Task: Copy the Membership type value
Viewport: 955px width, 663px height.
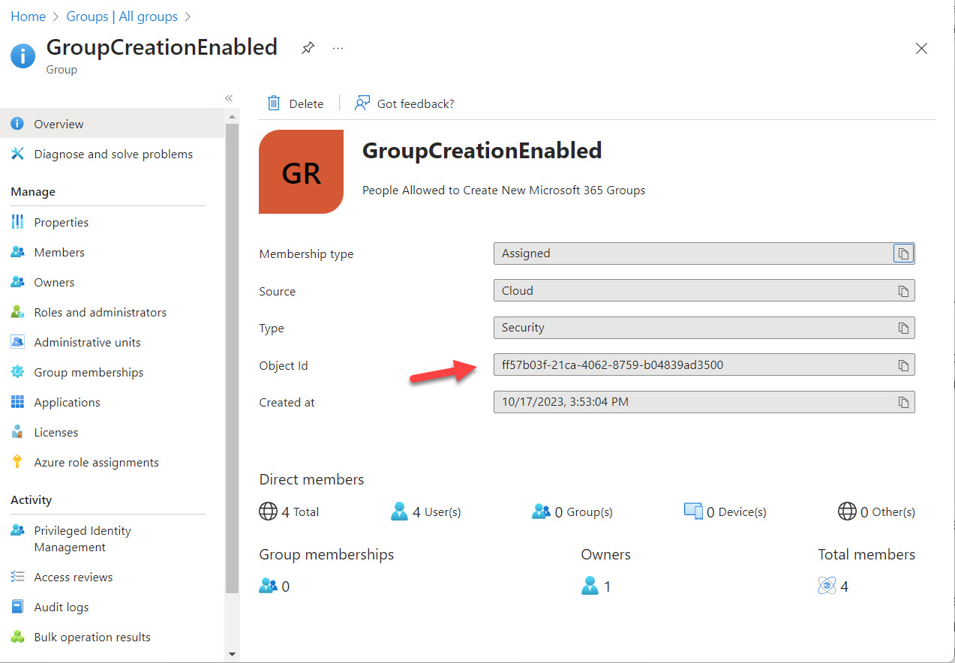Action: coord(903,253)
